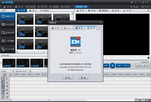Viewport: 151px width, 102px height.
Task: Expand the video track with play arrow
Action: coord(7,79)
